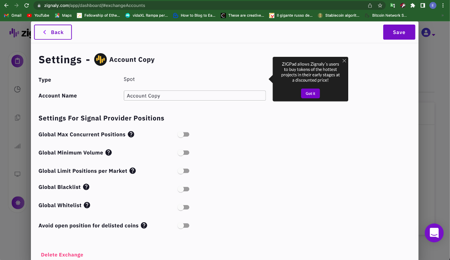The width and height of the screenshot is (450, 260).
Task: Open the Bitcoin Network S... bookmark
Action: tap(386, 15)
